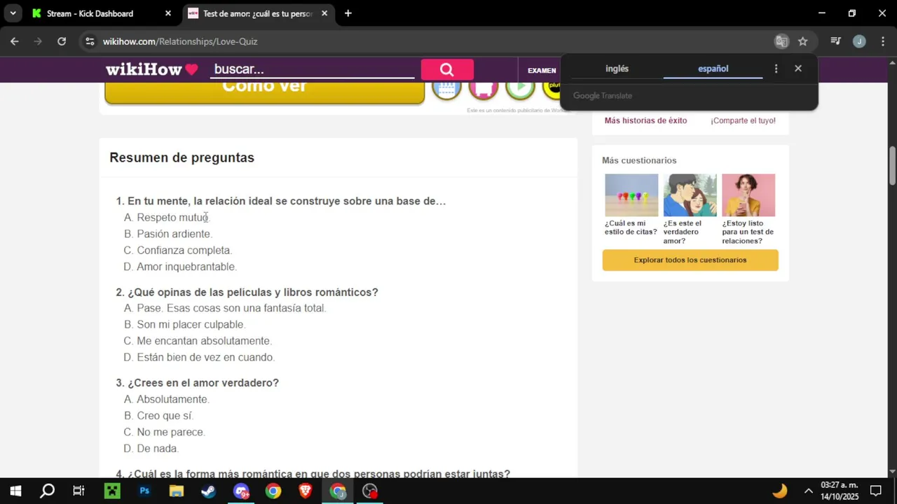Open the Windows Start menu
The width and height of the screenshot is (897, 504).
point(15,491)
